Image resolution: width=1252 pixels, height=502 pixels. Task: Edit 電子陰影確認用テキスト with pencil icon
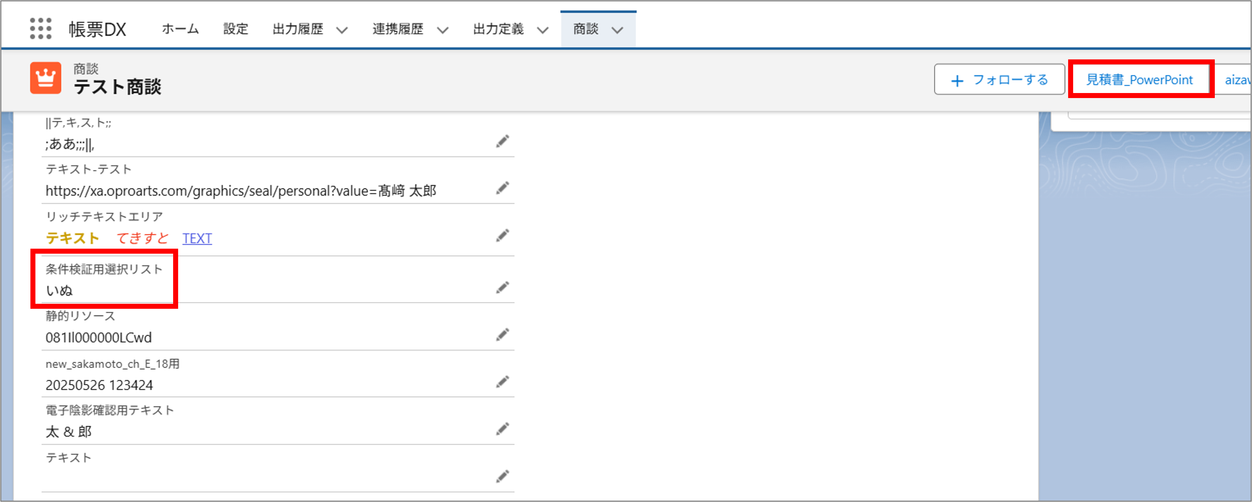coord(502,429)
